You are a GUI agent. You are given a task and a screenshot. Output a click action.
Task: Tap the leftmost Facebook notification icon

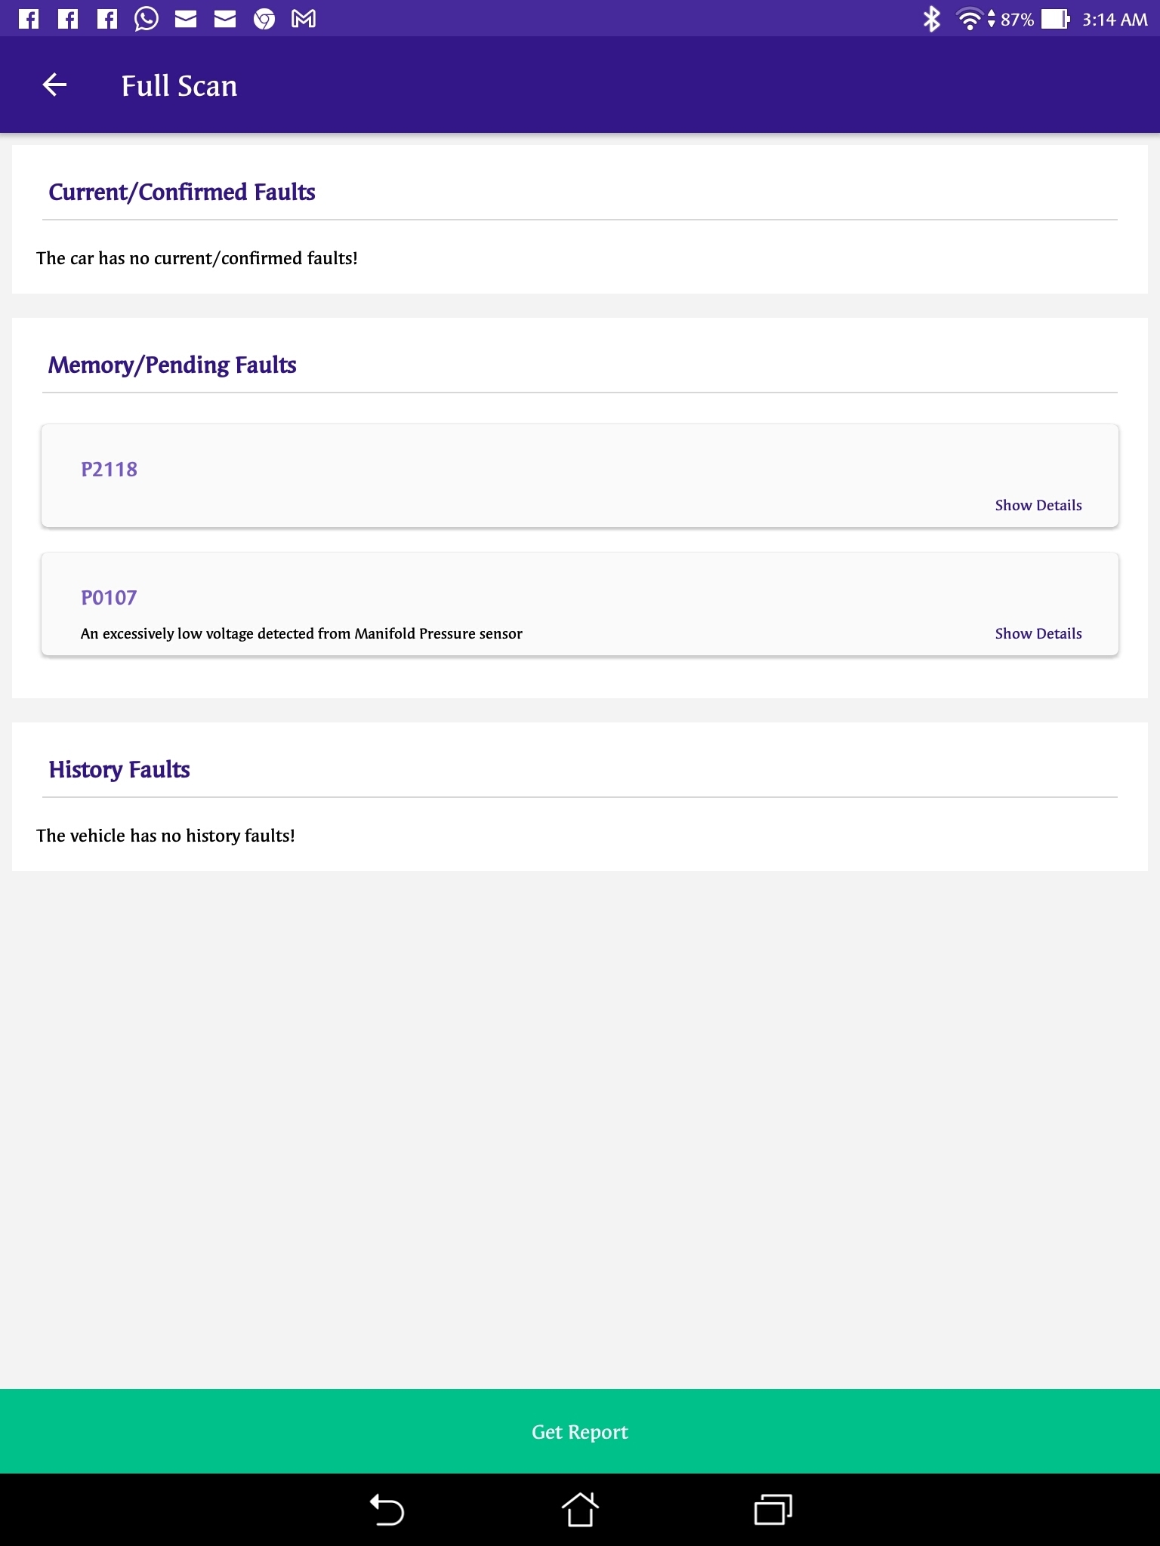coord(29,19)
